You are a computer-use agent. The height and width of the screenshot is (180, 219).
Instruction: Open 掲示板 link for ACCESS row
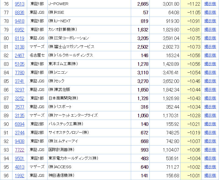pos(210,167)
